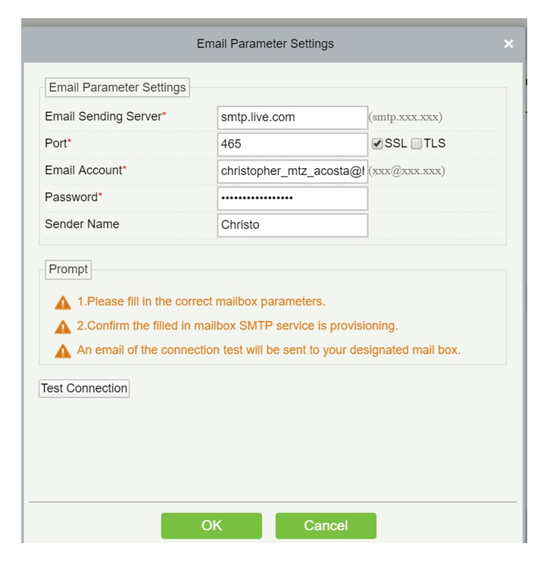Confirm settings with the OK button

click(211, 526)
